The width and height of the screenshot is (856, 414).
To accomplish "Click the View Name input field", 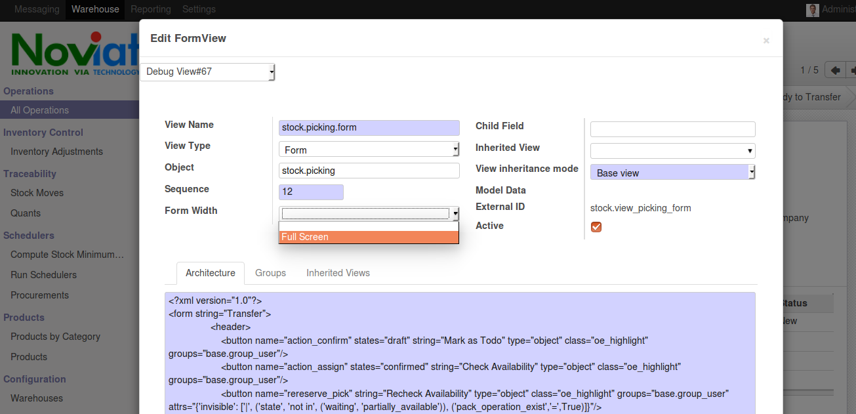I will pyautogui.click(x=369, y=127).
